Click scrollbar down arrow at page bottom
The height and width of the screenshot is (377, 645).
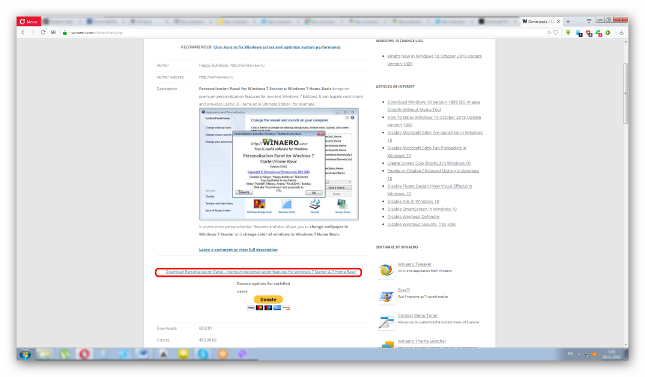pos(626,345)
